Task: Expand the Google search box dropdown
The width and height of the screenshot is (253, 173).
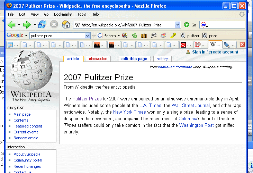Action: point(87,35)
